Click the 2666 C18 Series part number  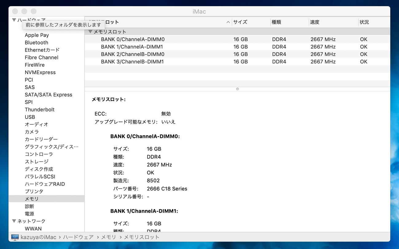(x=167, y=189)
